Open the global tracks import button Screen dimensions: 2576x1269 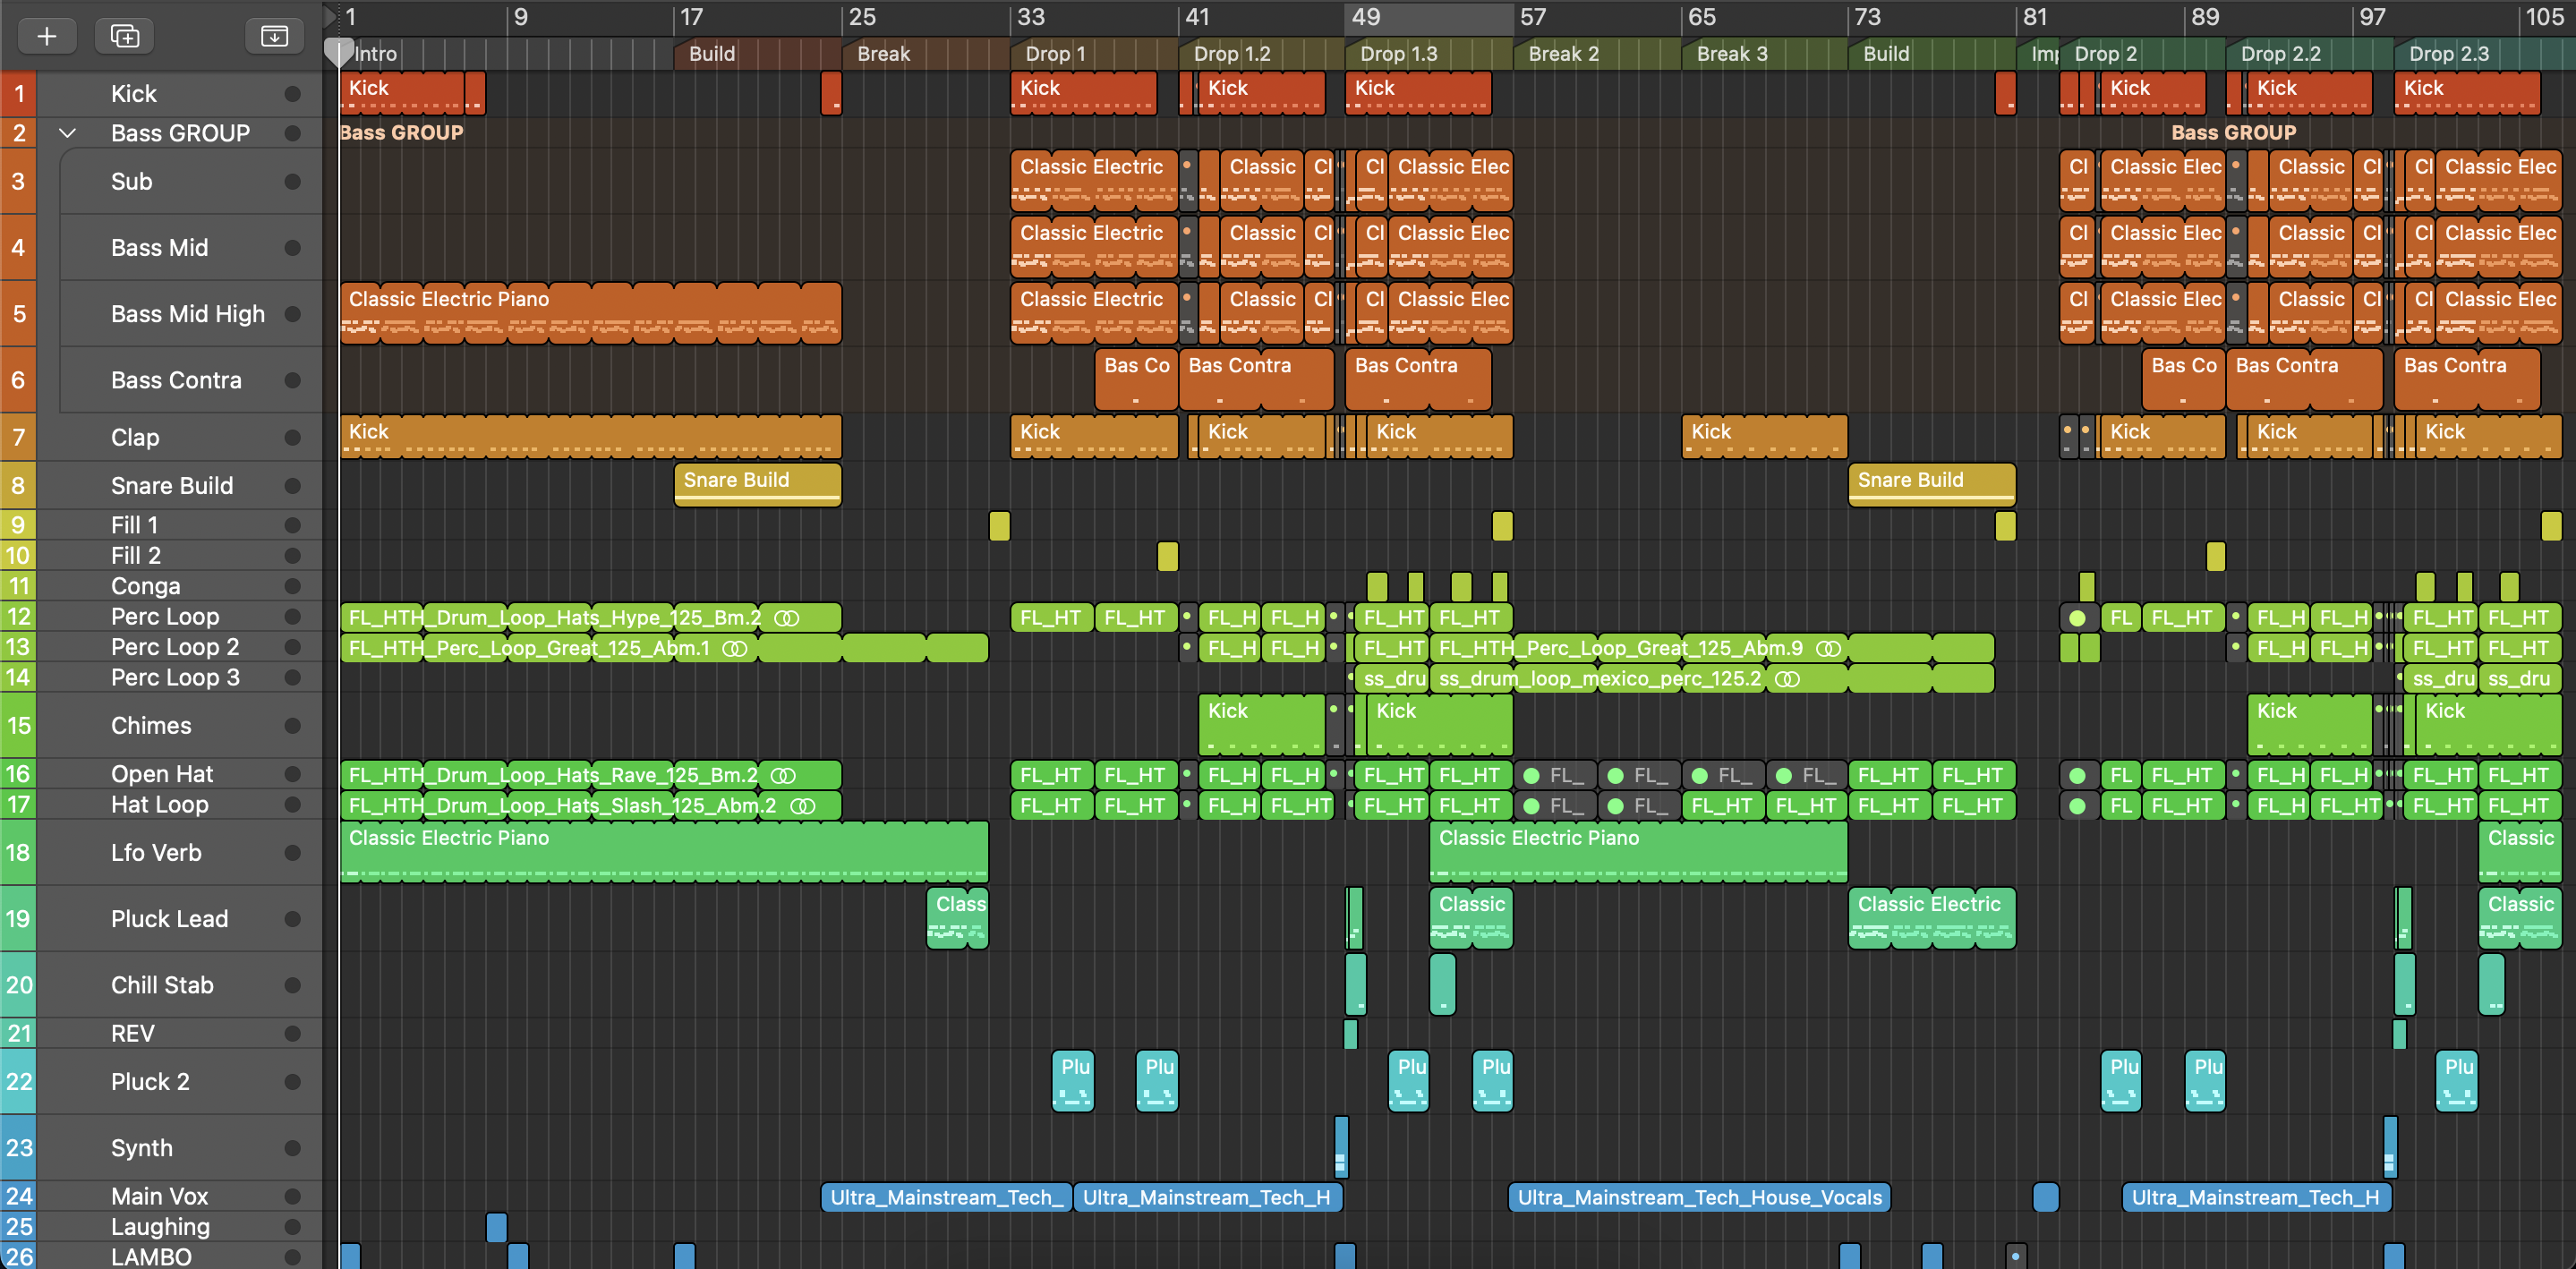click(x=274, y=36)
